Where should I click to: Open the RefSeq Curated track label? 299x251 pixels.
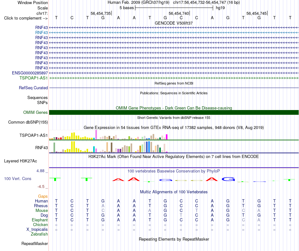click(x=33, y=88)
